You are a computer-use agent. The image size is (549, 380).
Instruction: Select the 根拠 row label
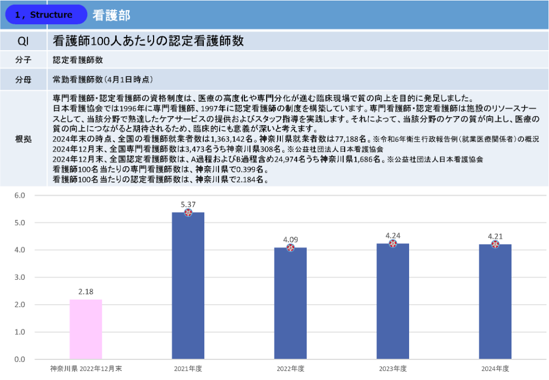[23, 139]
